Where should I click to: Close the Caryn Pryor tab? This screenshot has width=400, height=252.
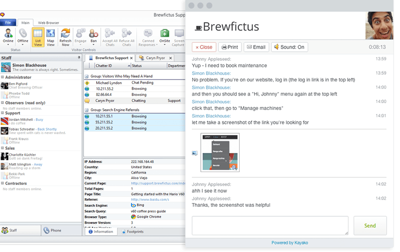pos(170,58)
